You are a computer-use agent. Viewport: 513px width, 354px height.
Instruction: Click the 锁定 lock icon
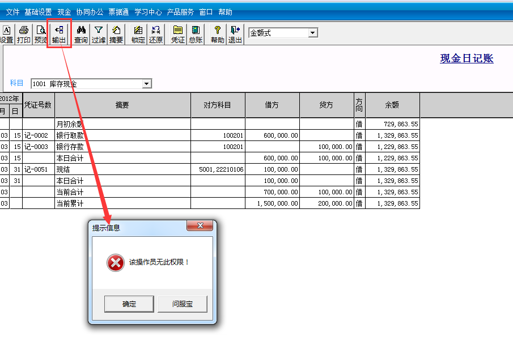tap(138, 34)
